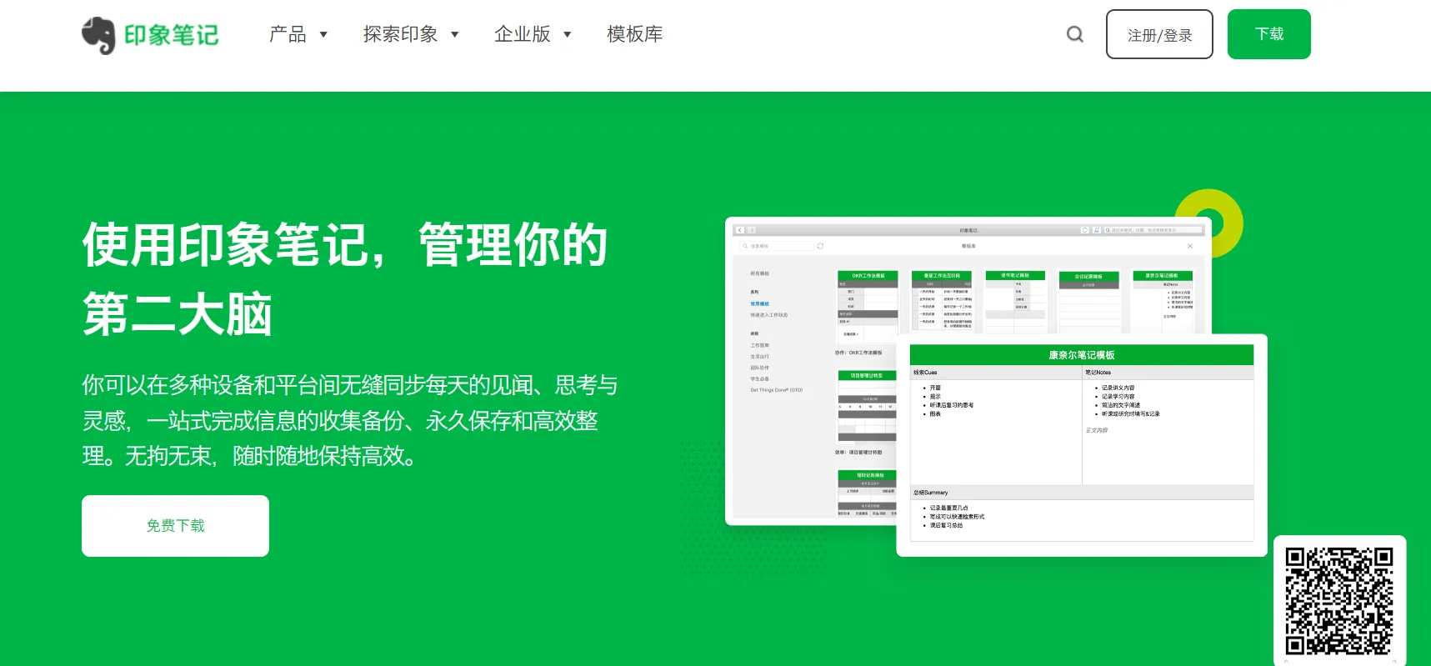Click the QR code image
Viewport: 1431px width, 666px height.
pos(1339,600)
